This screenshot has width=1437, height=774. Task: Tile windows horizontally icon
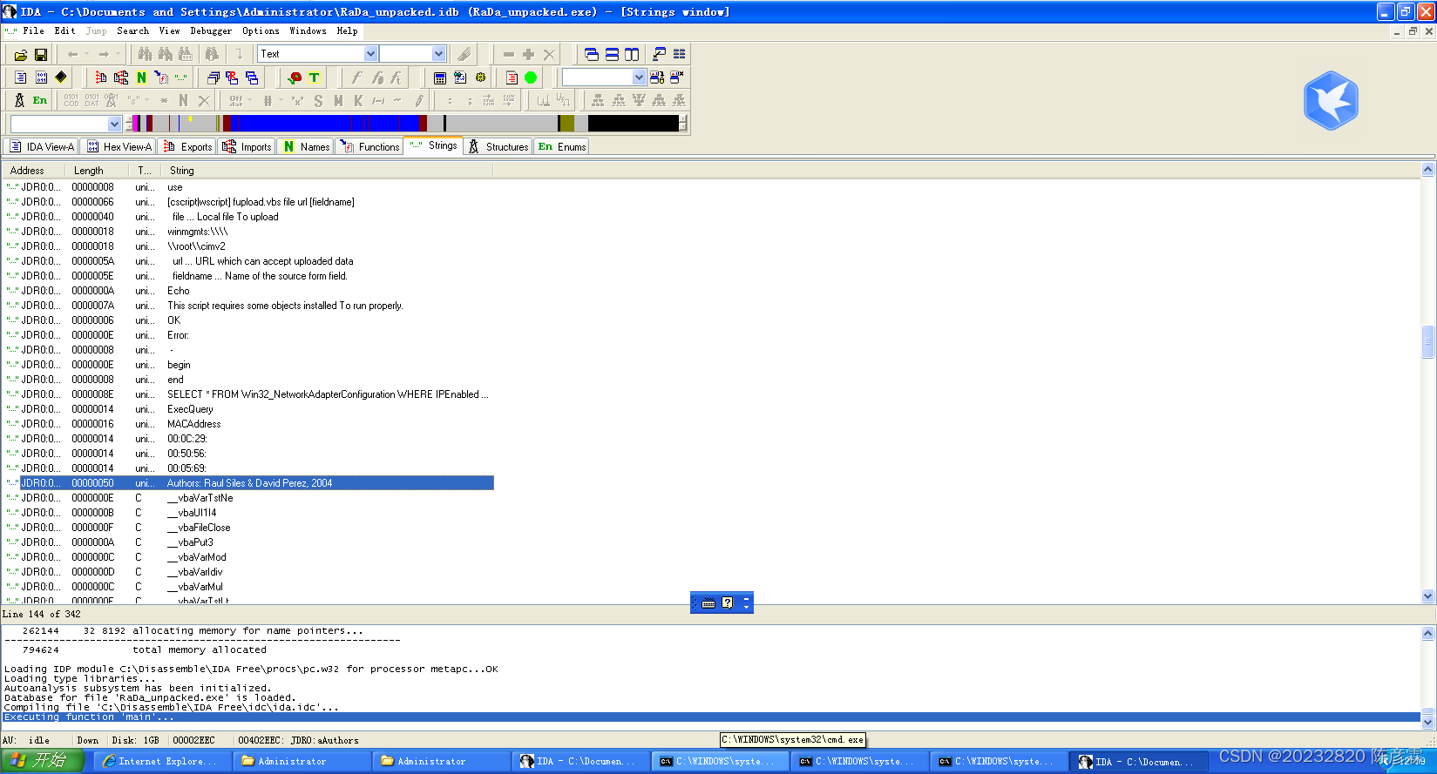click(x=612, y=54)
